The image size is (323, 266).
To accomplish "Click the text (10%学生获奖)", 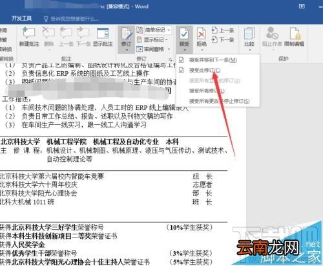I will tap(189, 227).
